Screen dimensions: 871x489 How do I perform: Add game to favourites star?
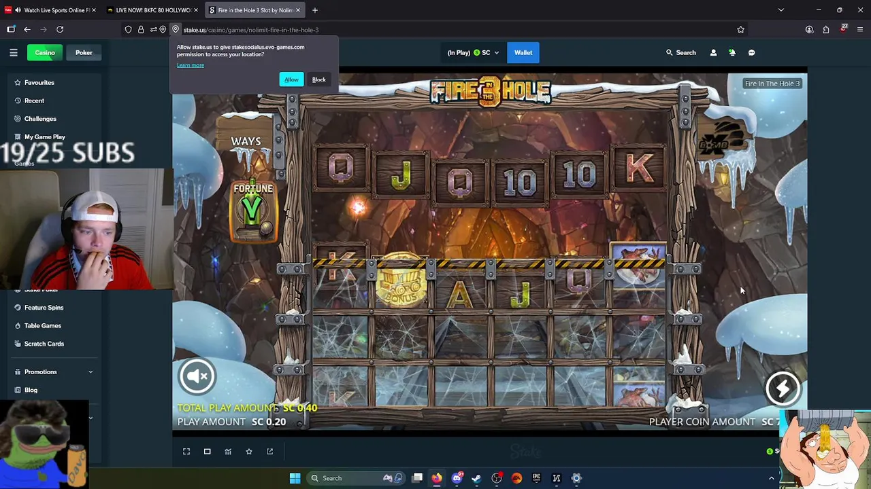249,452
